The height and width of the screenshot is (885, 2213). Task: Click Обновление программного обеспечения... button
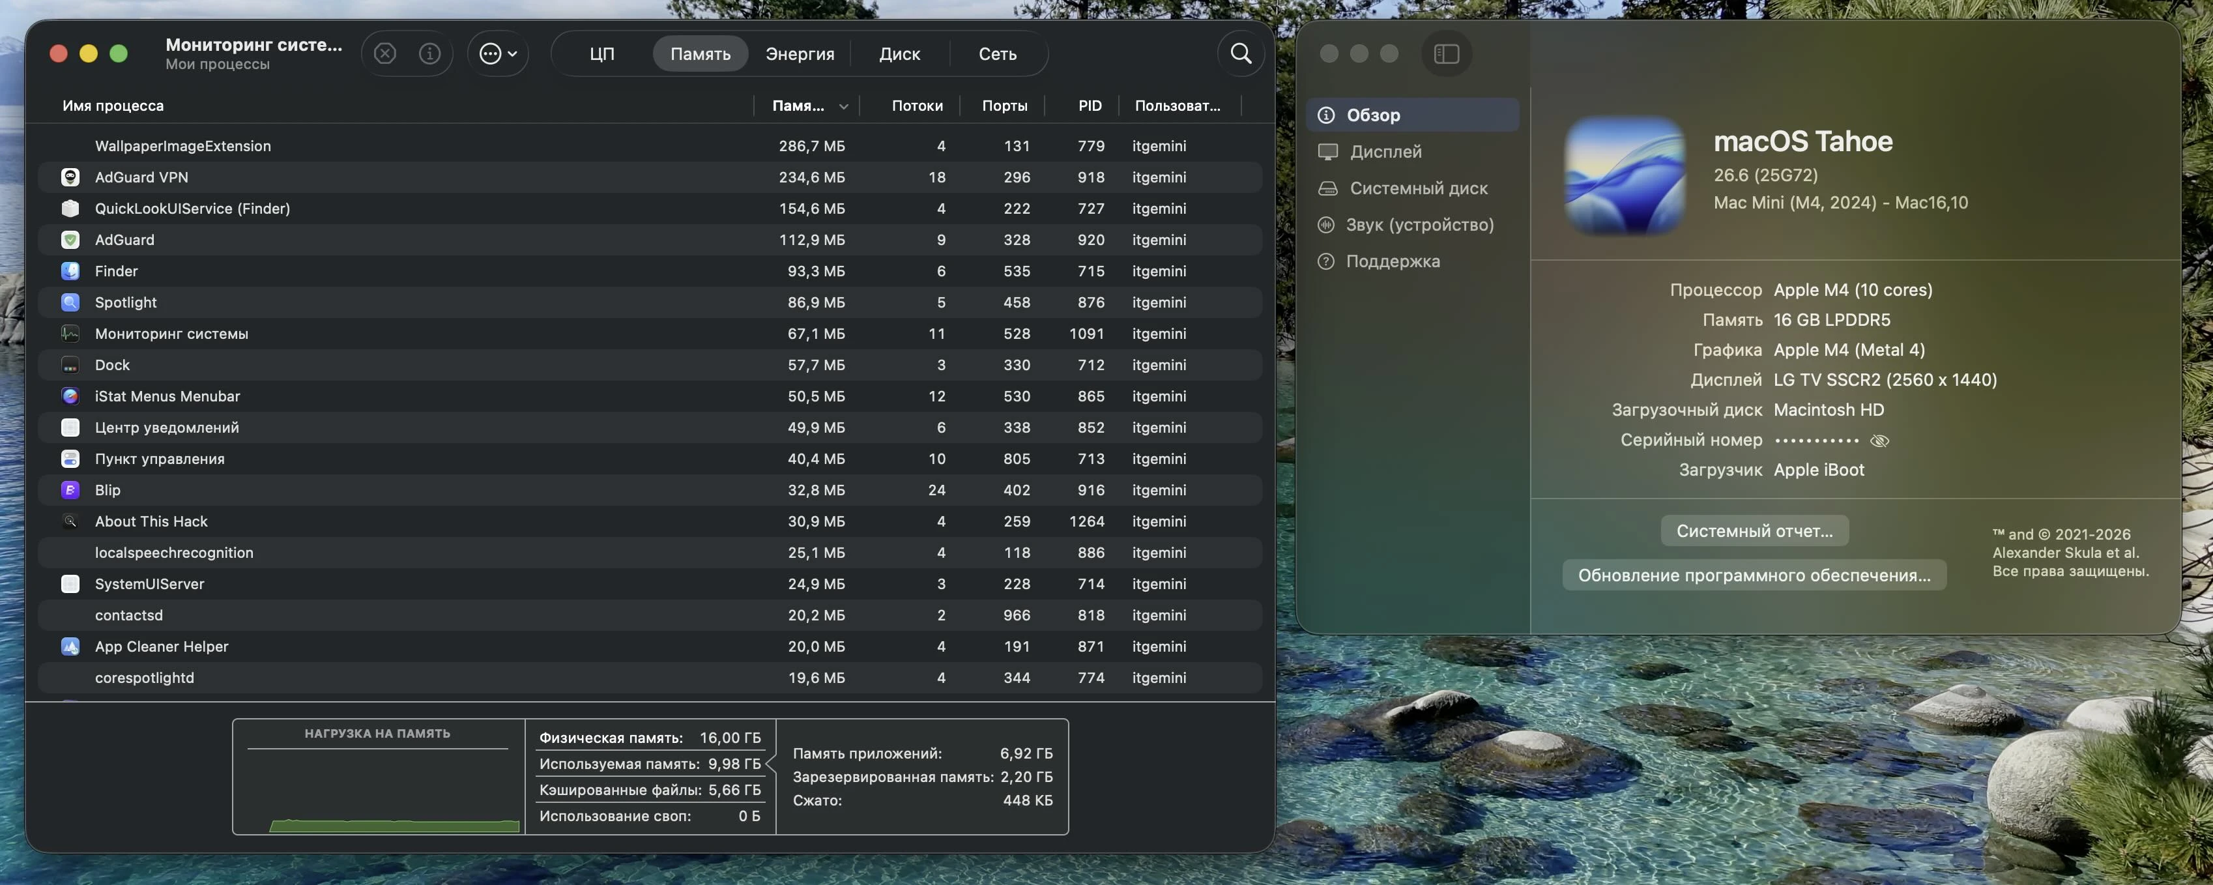tap(1754, 575)
